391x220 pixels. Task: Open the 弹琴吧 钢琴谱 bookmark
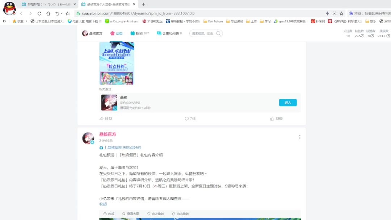tap(345, 21)
